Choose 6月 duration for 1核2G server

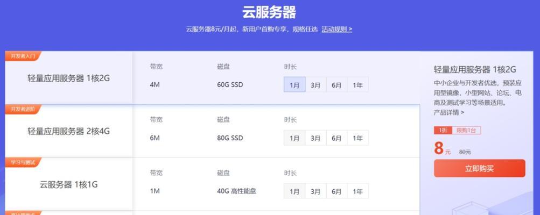pos(336,84)
